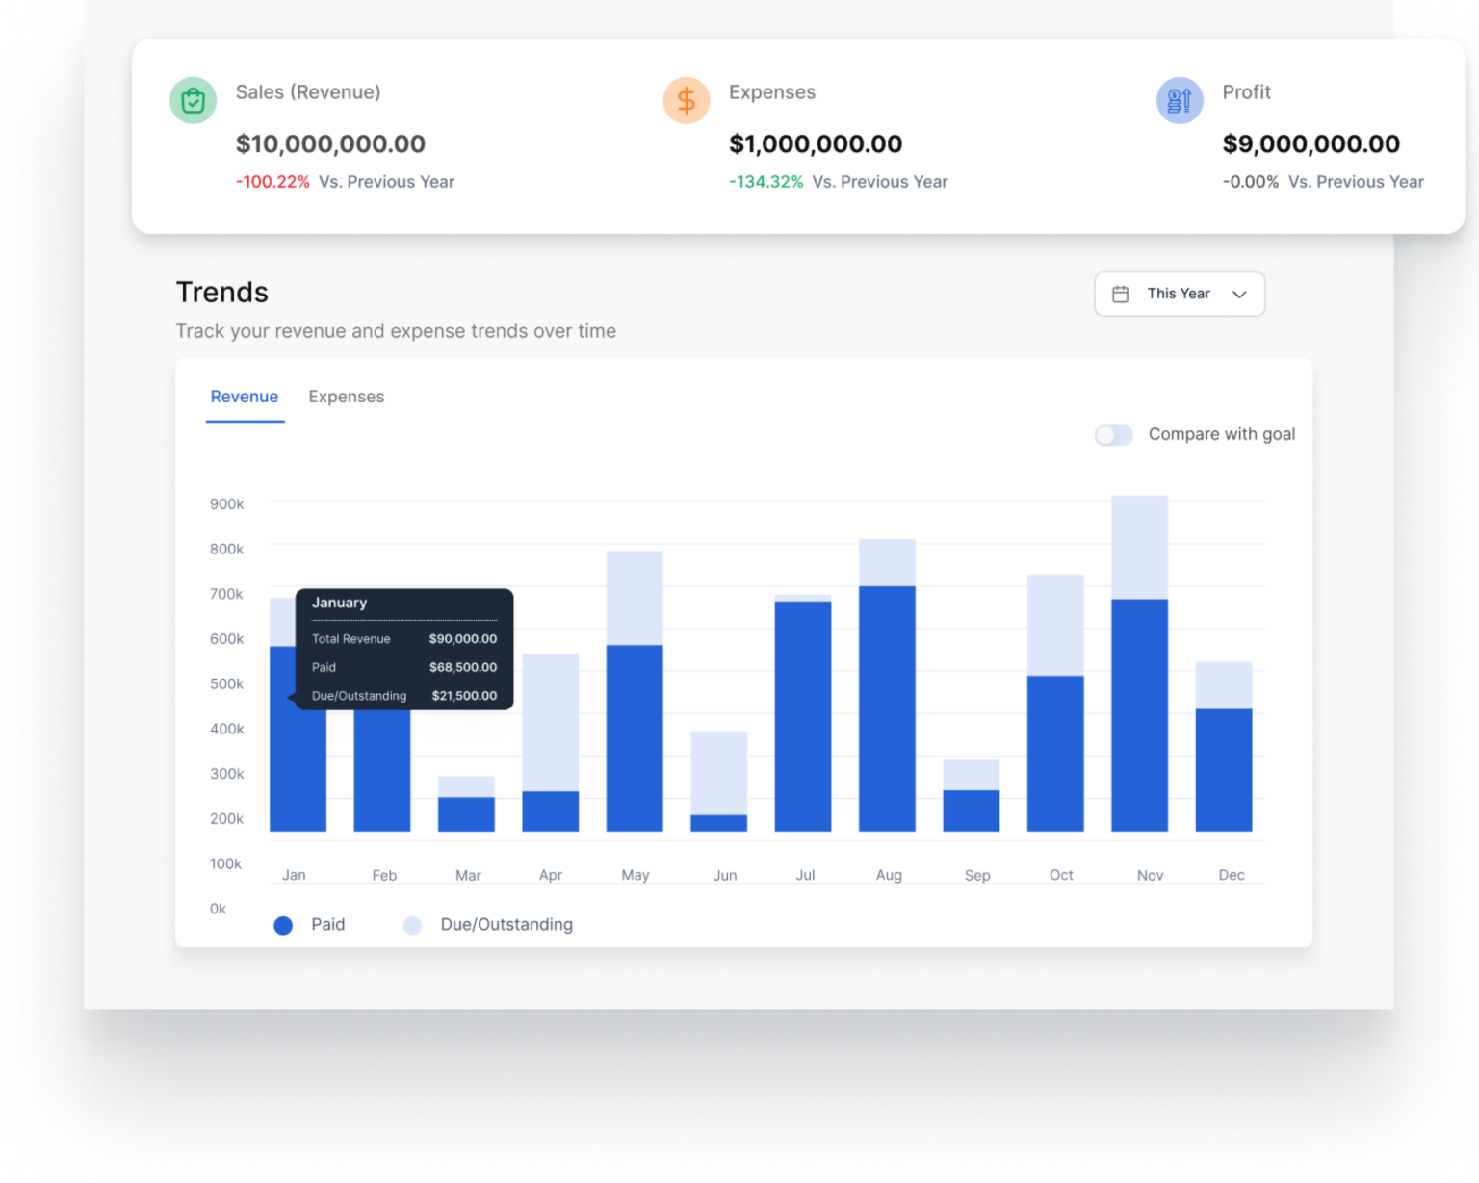Click the green Sales (Revenue) shield icon

[193, 100]
